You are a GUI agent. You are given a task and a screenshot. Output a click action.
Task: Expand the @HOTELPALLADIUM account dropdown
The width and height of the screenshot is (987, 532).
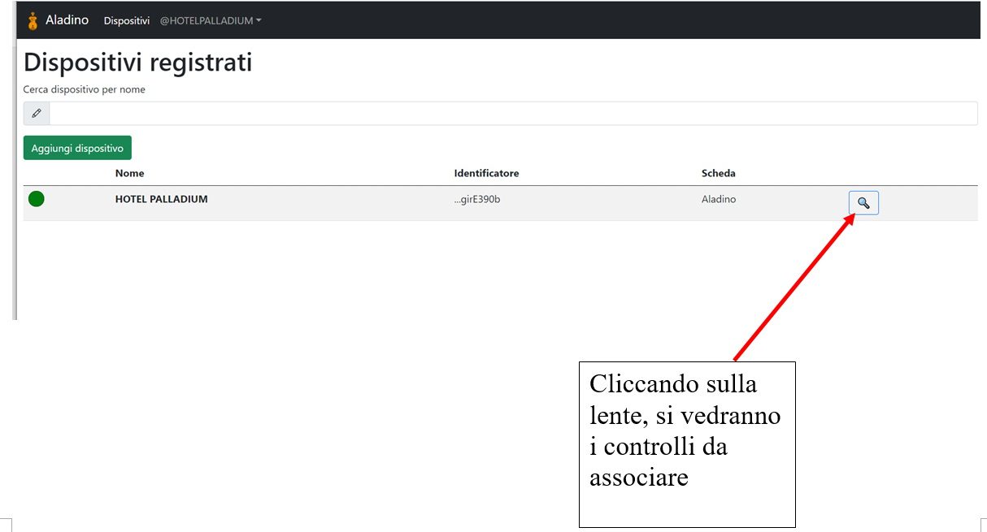pyautogui.click(x=207, y=21)
